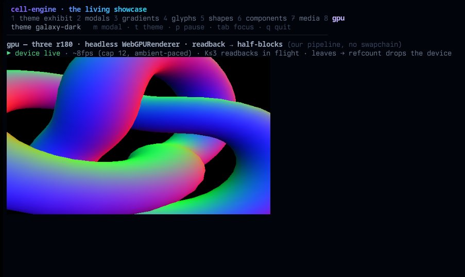Click the 'p pause' shortcut hint
The image size is (465, 277).
tap(190, 27)
